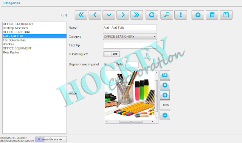Click the memory usage bar in status bar
The image size is (242, 143).
pyautogui.click(x=51, y=139)
